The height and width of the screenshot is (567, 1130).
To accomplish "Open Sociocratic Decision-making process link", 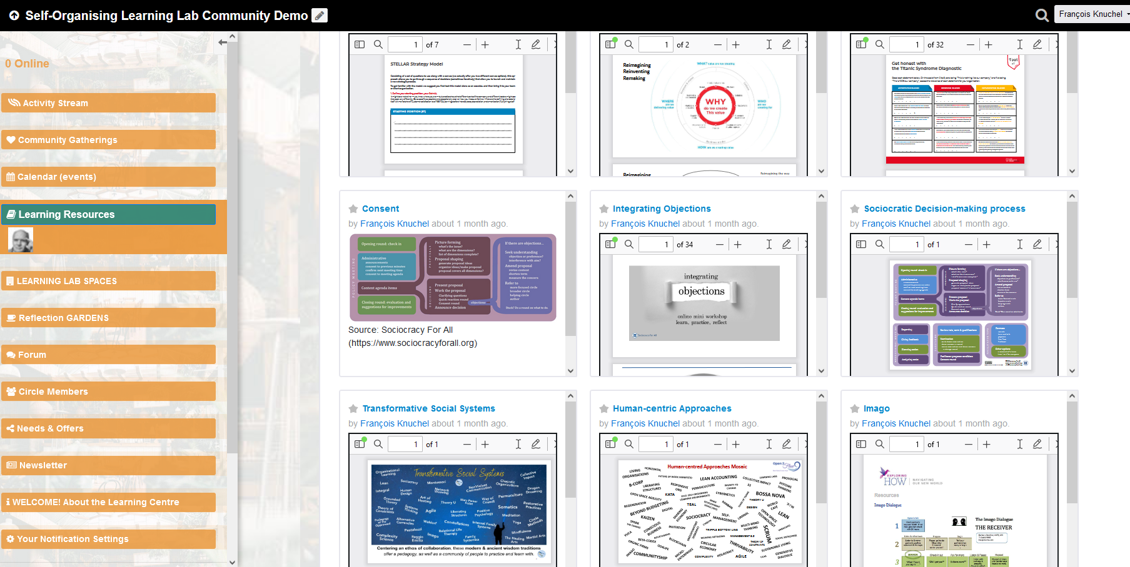I will click(944, 209).
